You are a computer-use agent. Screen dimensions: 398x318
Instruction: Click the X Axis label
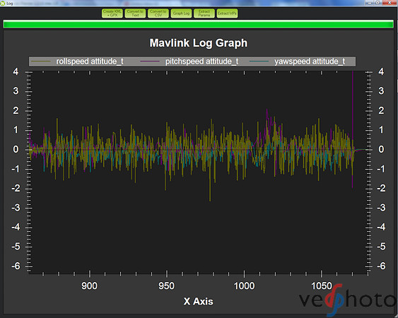point(198,301)
